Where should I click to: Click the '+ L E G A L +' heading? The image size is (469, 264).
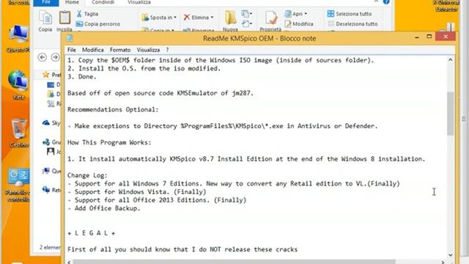(91, 233)
